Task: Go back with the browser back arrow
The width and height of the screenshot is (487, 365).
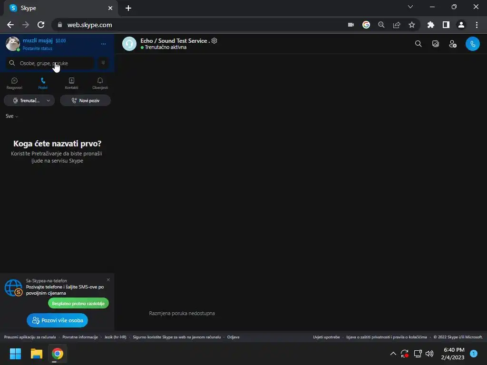Action: (x=10, y=25)
